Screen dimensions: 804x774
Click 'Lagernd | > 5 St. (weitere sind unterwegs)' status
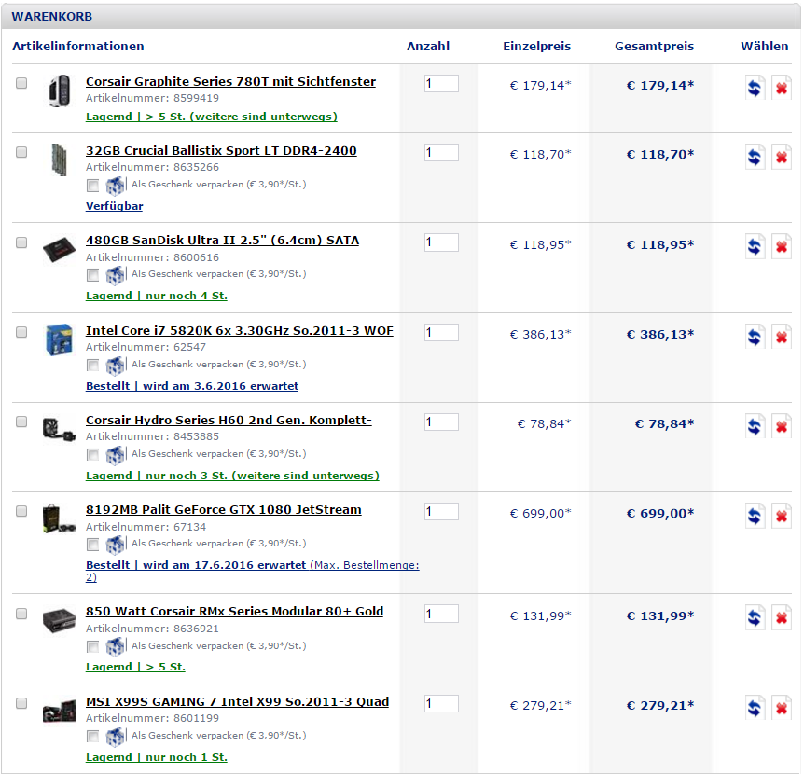pyautogui.click(x=211, y=117)
